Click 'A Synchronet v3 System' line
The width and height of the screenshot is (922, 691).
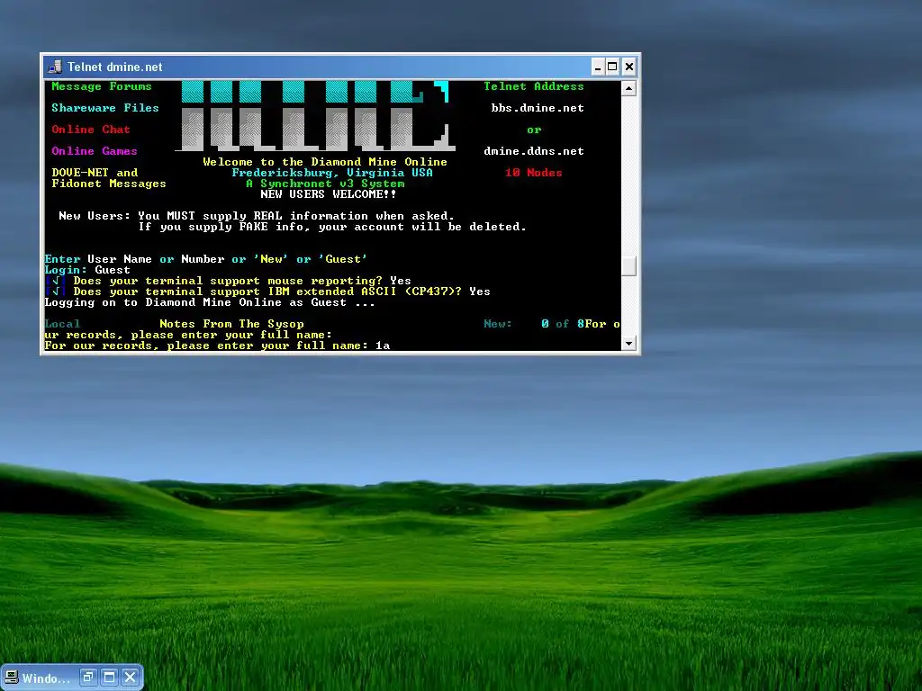324,184
